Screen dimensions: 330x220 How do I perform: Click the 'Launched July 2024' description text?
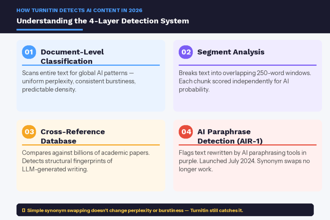[244, 161]
